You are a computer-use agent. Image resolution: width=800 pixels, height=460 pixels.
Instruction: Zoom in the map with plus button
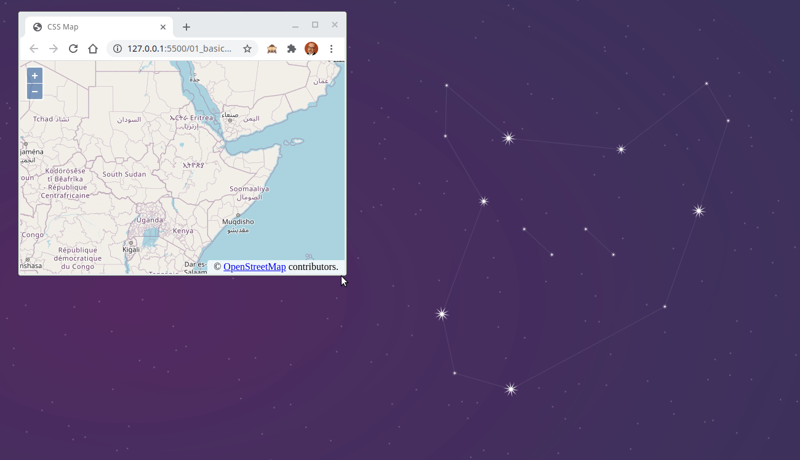pyautogui.click(x=34, y=76)
